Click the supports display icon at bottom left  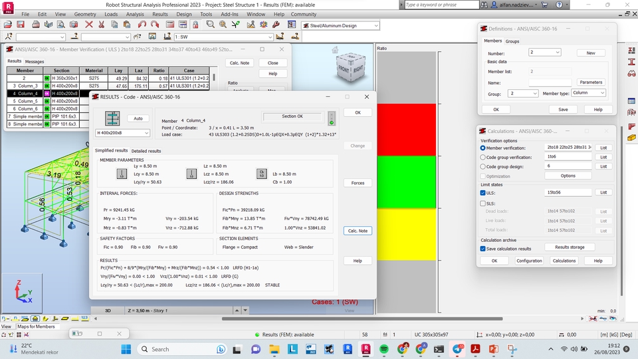point(35,318)
